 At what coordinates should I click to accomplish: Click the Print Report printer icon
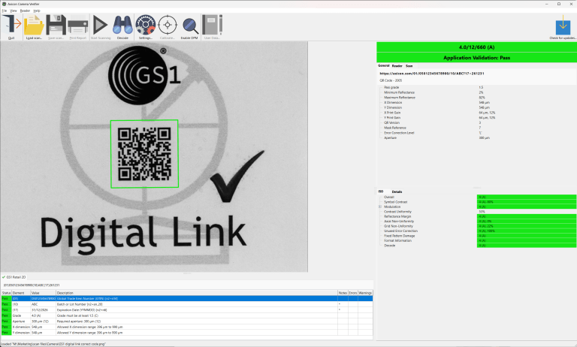(x=77, y=27)
